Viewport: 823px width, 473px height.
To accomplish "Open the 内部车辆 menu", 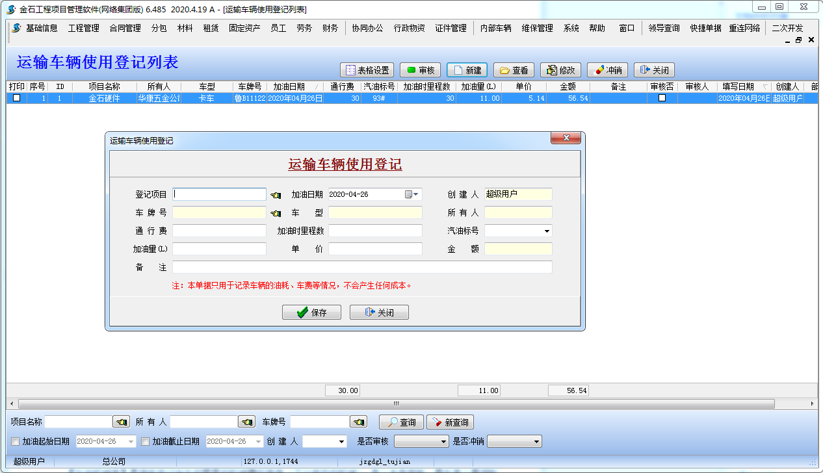I will coord(495,29).
